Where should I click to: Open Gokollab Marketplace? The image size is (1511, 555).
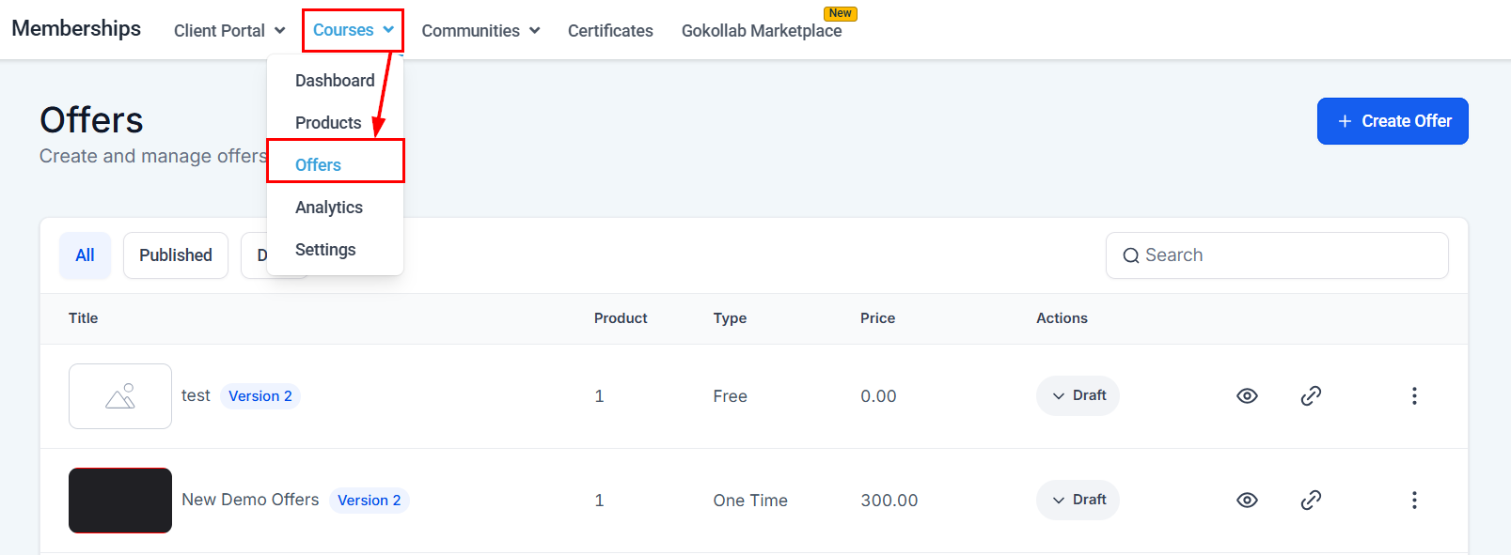click(x=762, y=31)
